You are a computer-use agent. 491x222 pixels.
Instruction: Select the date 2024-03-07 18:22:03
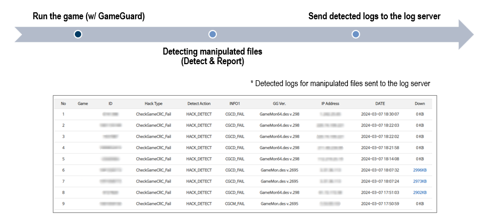click(x=380, y=125)
